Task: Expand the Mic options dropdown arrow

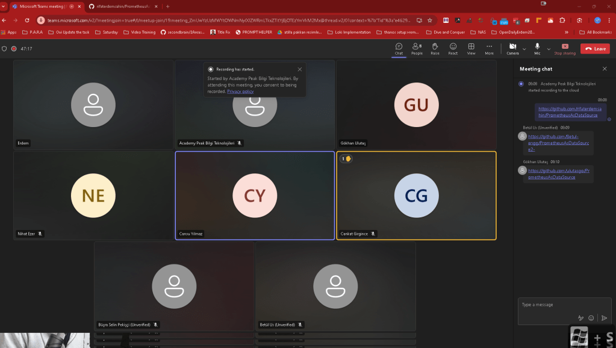Action: pyautogui.click(x=549, y=49)
